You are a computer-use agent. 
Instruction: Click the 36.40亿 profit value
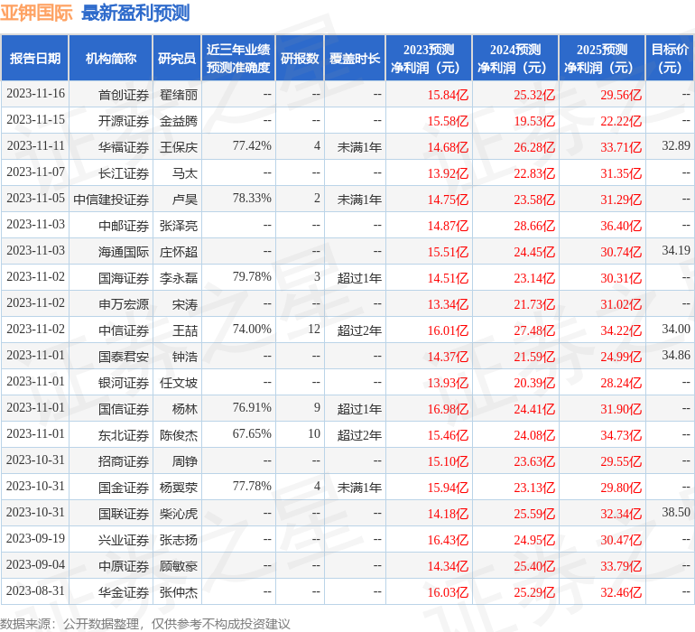pos(621,226)
